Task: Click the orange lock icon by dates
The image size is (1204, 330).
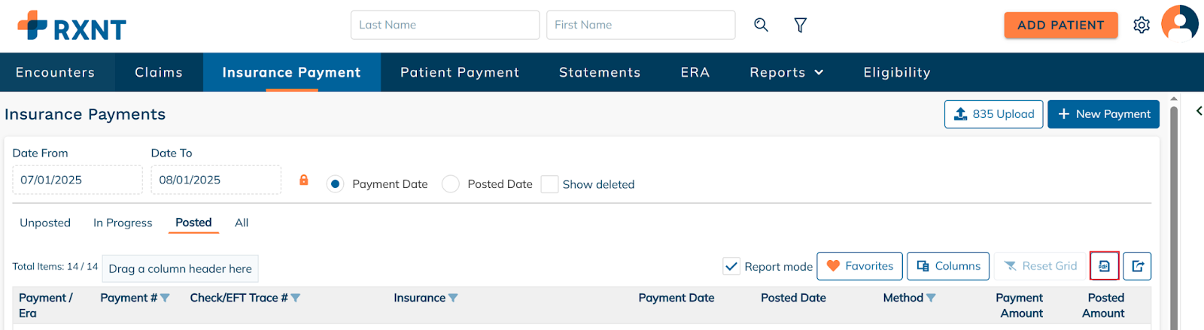Action: pyautogui.click(x=304, y=180)
